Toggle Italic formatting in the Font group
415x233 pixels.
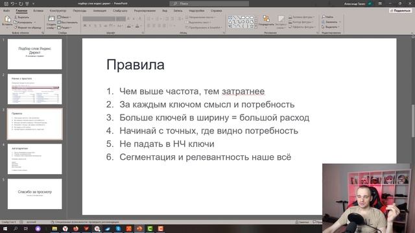pyautogui.click(x=90, y=26)
